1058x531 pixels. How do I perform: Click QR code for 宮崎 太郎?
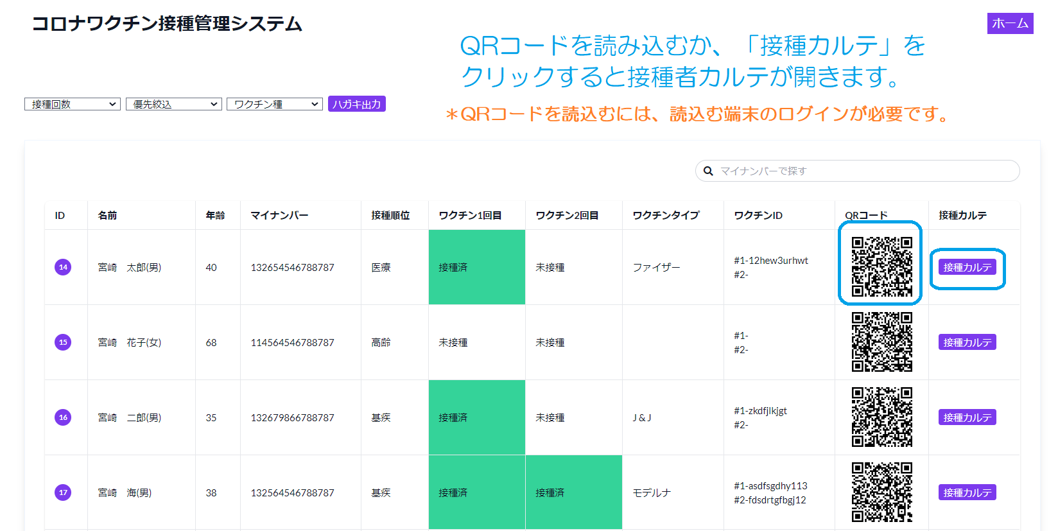click(x=881, y=266)
